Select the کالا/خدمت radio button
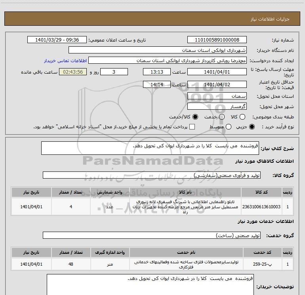This screenshot has height=295, width=305. (195, 117)
